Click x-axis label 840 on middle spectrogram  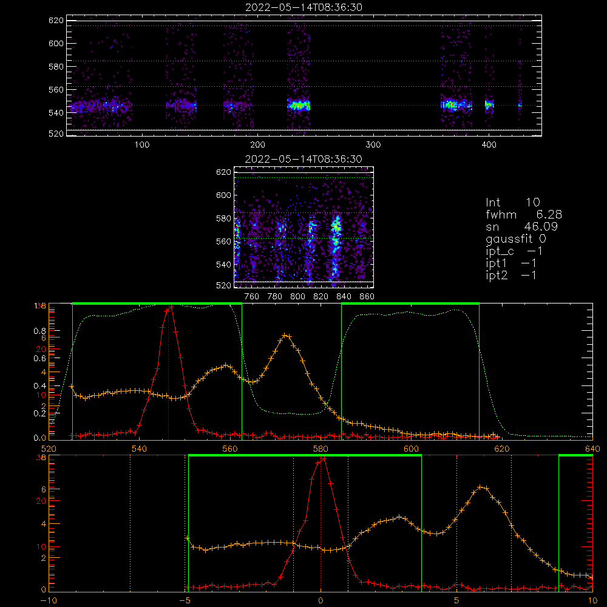coord(344,297)
